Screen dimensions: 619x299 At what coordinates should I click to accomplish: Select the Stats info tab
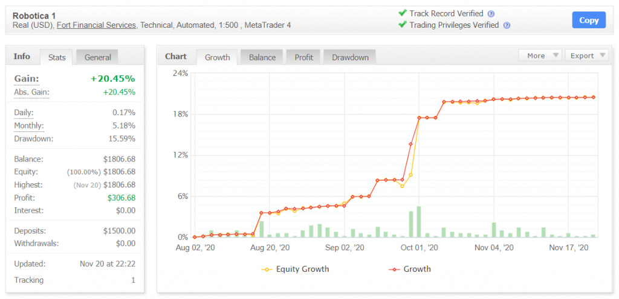click(x=57, y=57)
